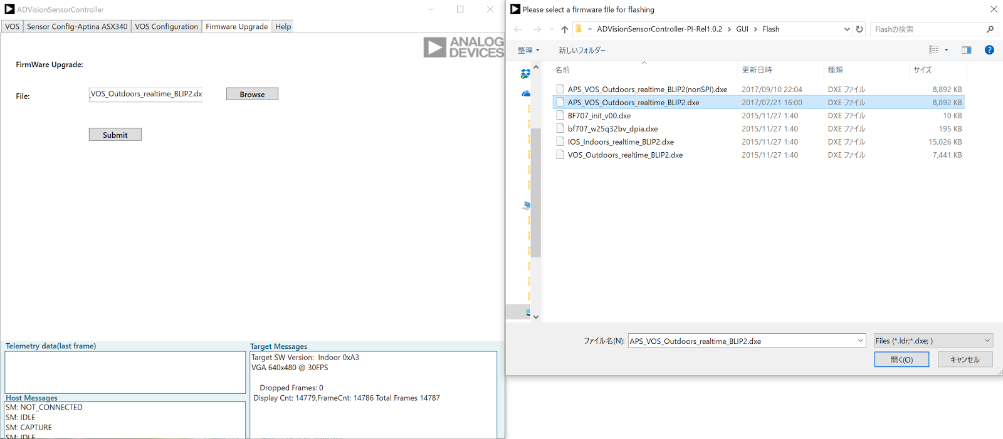Go back in file dialog navigation
1003x439 pixels.
[x=518, y=29]
